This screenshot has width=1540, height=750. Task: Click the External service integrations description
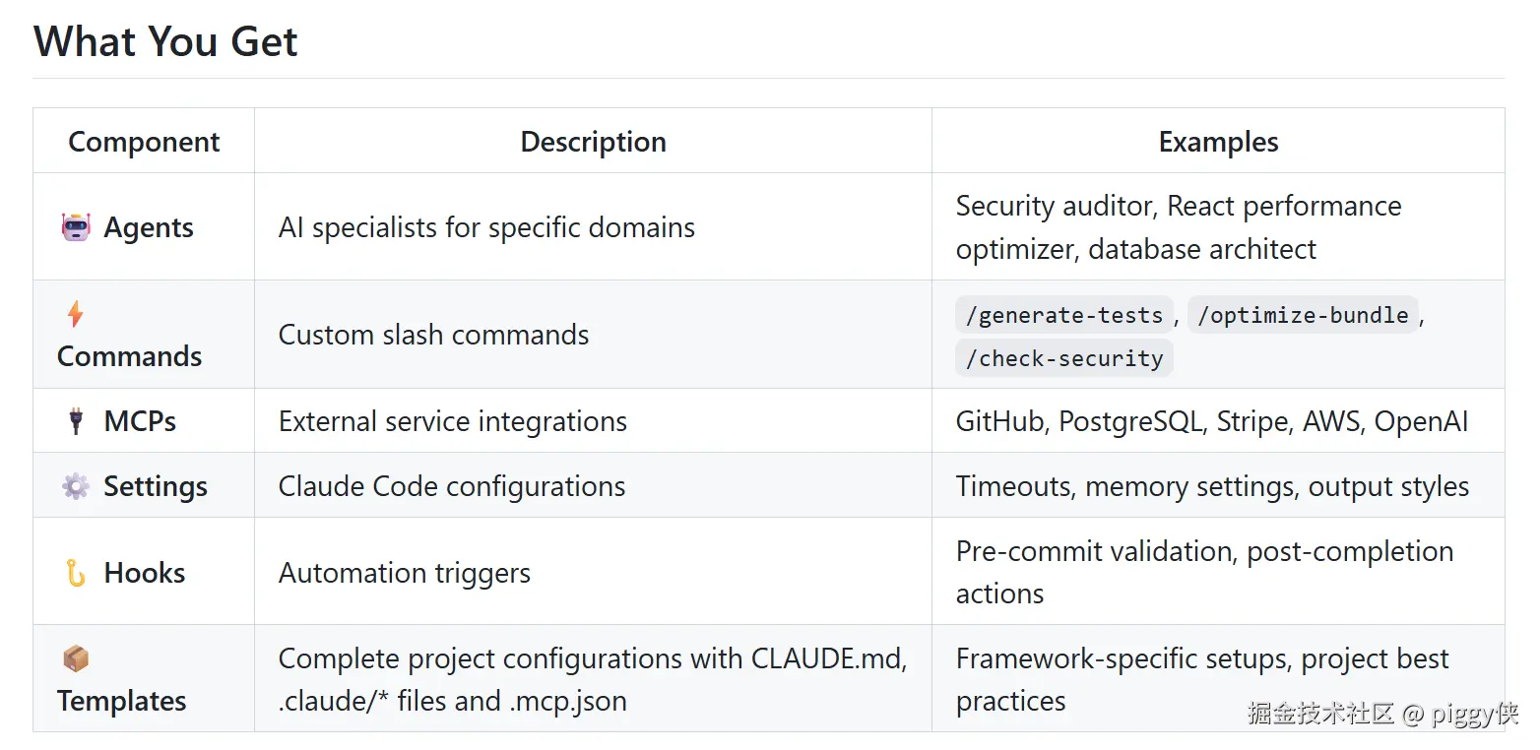coord(453,421)
